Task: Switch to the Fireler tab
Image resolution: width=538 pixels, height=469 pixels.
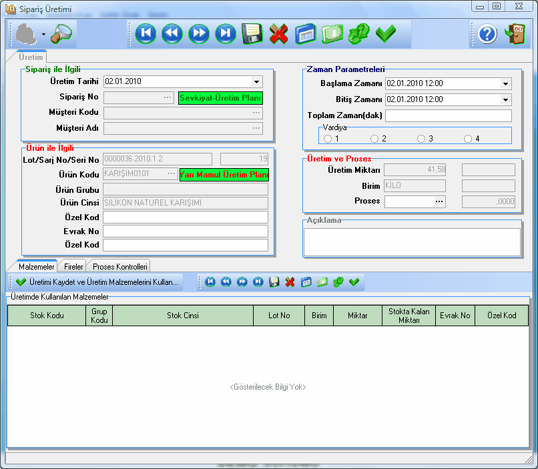Action: click(x=73, y=266)
